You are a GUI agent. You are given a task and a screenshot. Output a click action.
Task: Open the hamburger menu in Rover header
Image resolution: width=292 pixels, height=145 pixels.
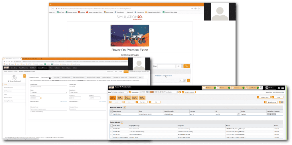tap(283, 88)
